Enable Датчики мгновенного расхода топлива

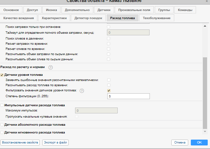pos(2,132)
